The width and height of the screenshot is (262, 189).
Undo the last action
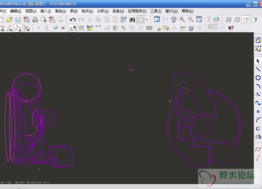[x=73, y=20]
